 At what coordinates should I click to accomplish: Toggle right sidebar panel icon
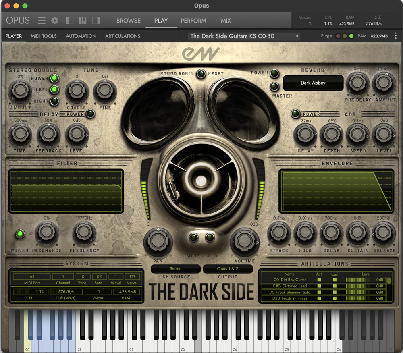96,21
